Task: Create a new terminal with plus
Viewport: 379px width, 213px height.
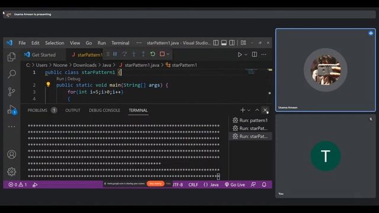Action: tap(243, 110)
